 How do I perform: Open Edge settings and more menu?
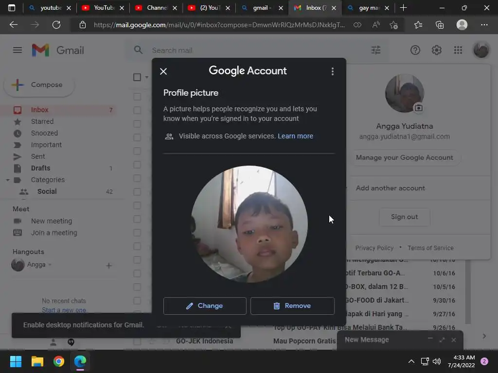coord(484,25)
